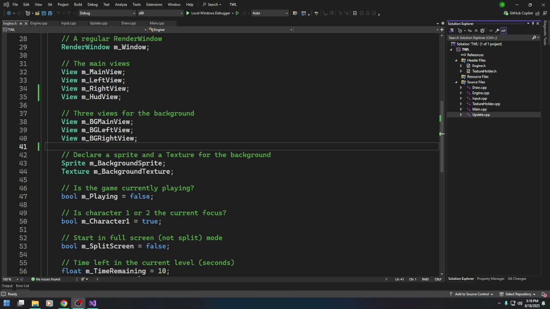Toggle pin on the Engine.h tab
The height and width of the screenshot is (309, 550).
(21, 23)
